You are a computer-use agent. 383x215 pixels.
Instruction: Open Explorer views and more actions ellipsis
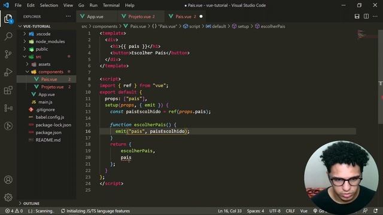(x=68, y=16)
